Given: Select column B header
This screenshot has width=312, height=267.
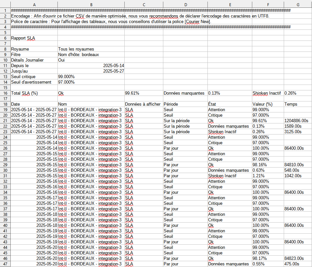Looking at the screenshot, I should [x=91, y=5].
